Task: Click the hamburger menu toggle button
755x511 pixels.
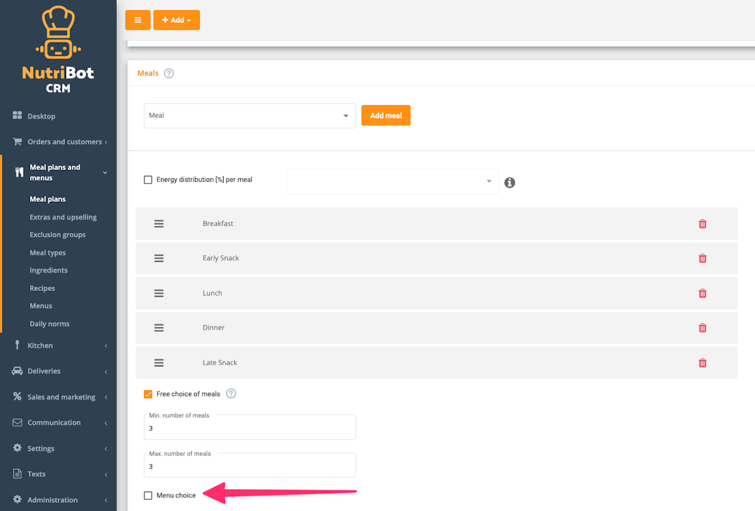Action: tap(137, 20)
